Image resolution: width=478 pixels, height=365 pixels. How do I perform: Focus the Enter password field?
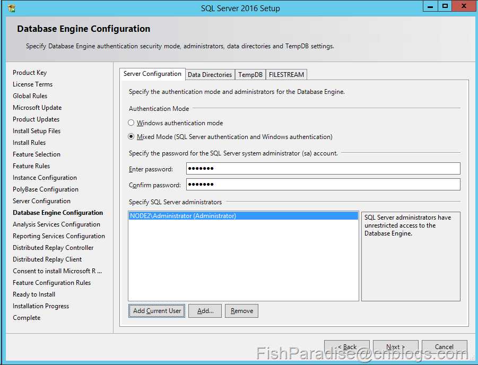coord(323,168)
